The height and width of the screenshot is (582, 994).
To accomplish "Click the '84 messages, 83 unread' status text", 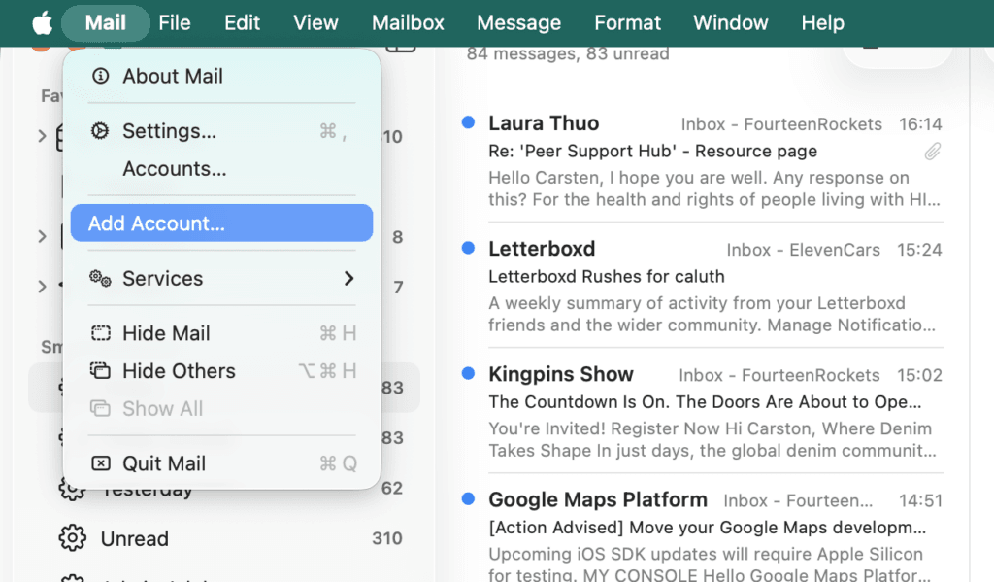I will click(x=568, y=54).
